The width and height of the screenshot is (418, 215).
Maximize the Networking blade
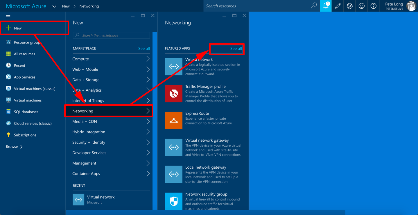(234, 16)
